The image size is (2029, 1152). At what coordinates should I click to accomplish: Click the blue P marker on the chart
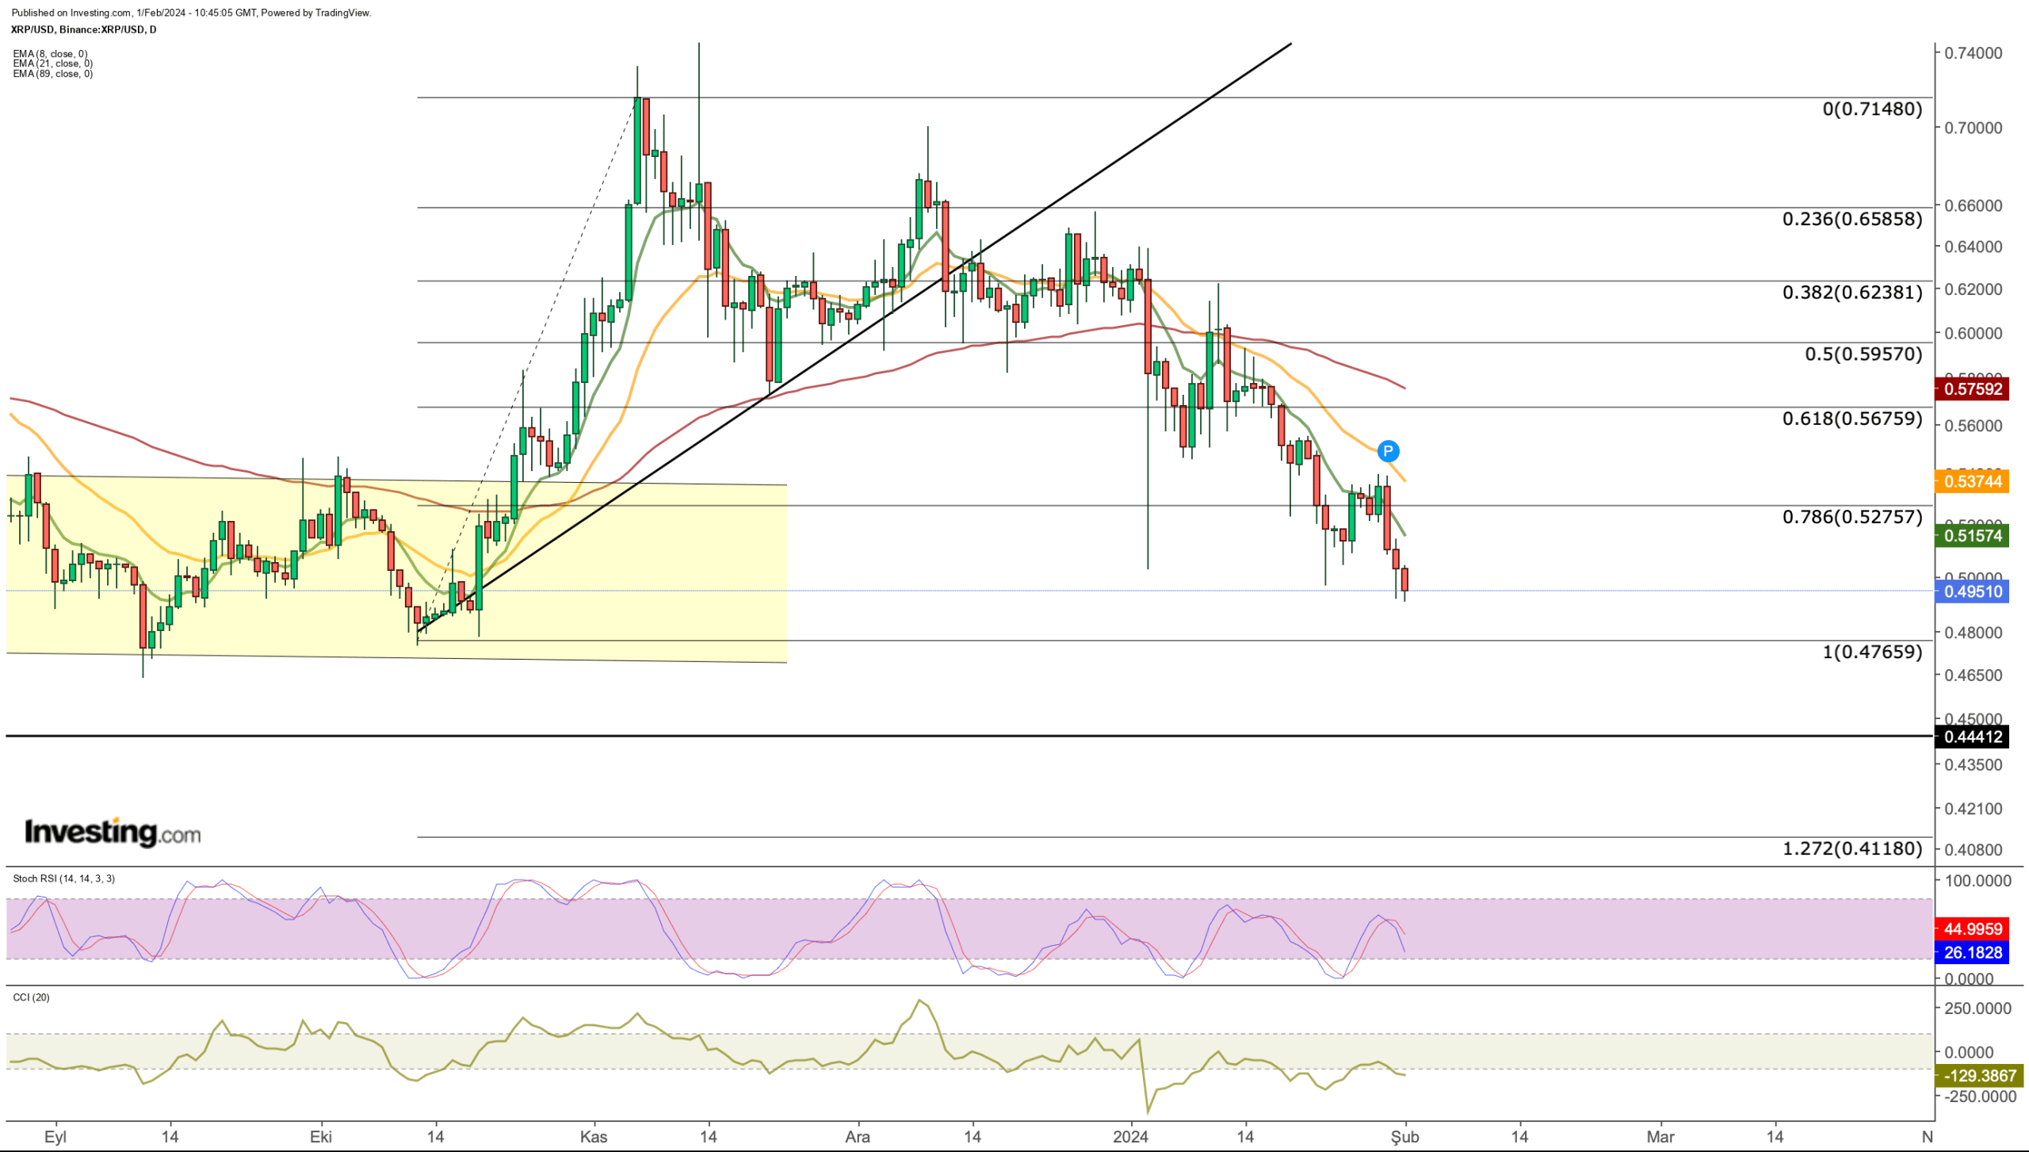[1387, 451]
